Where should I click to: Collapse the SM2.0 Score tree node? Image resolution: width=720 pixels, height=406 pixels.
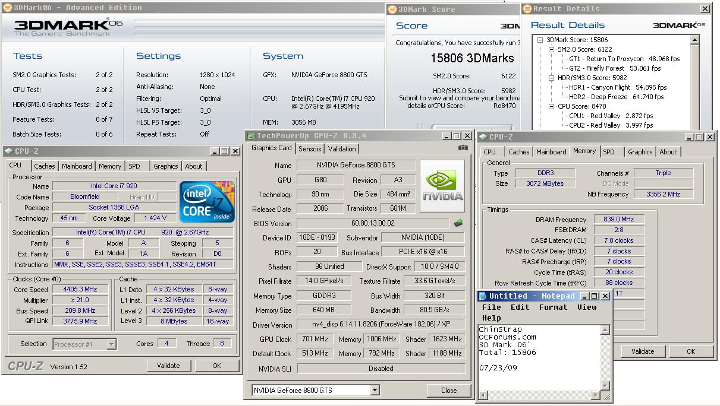(551, 49)
